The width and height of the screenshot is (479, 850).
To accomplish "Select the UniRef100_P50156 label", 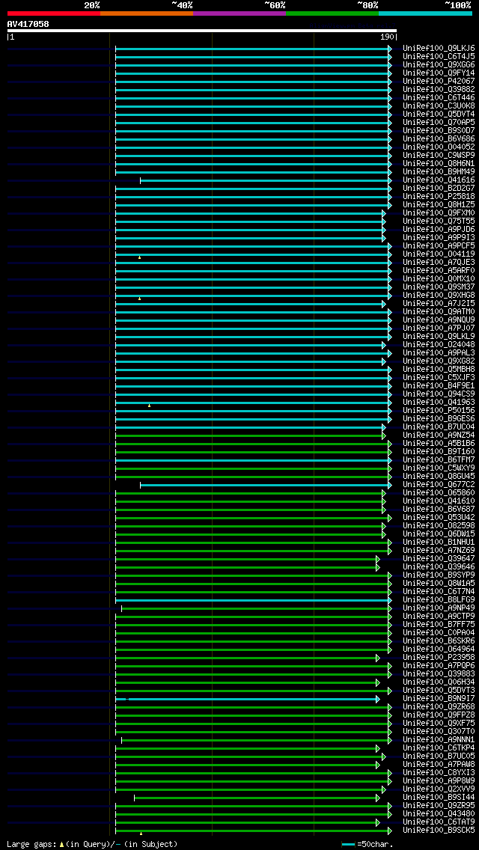I will point(439,410).
